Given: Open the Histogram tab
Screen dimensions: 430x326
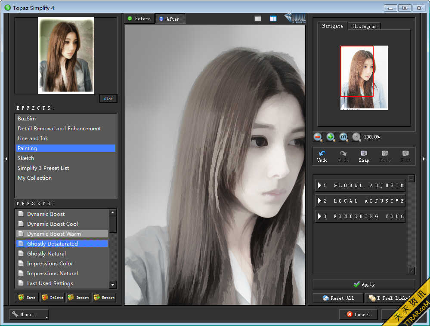Looking at the screenshot, I should 364,26.
